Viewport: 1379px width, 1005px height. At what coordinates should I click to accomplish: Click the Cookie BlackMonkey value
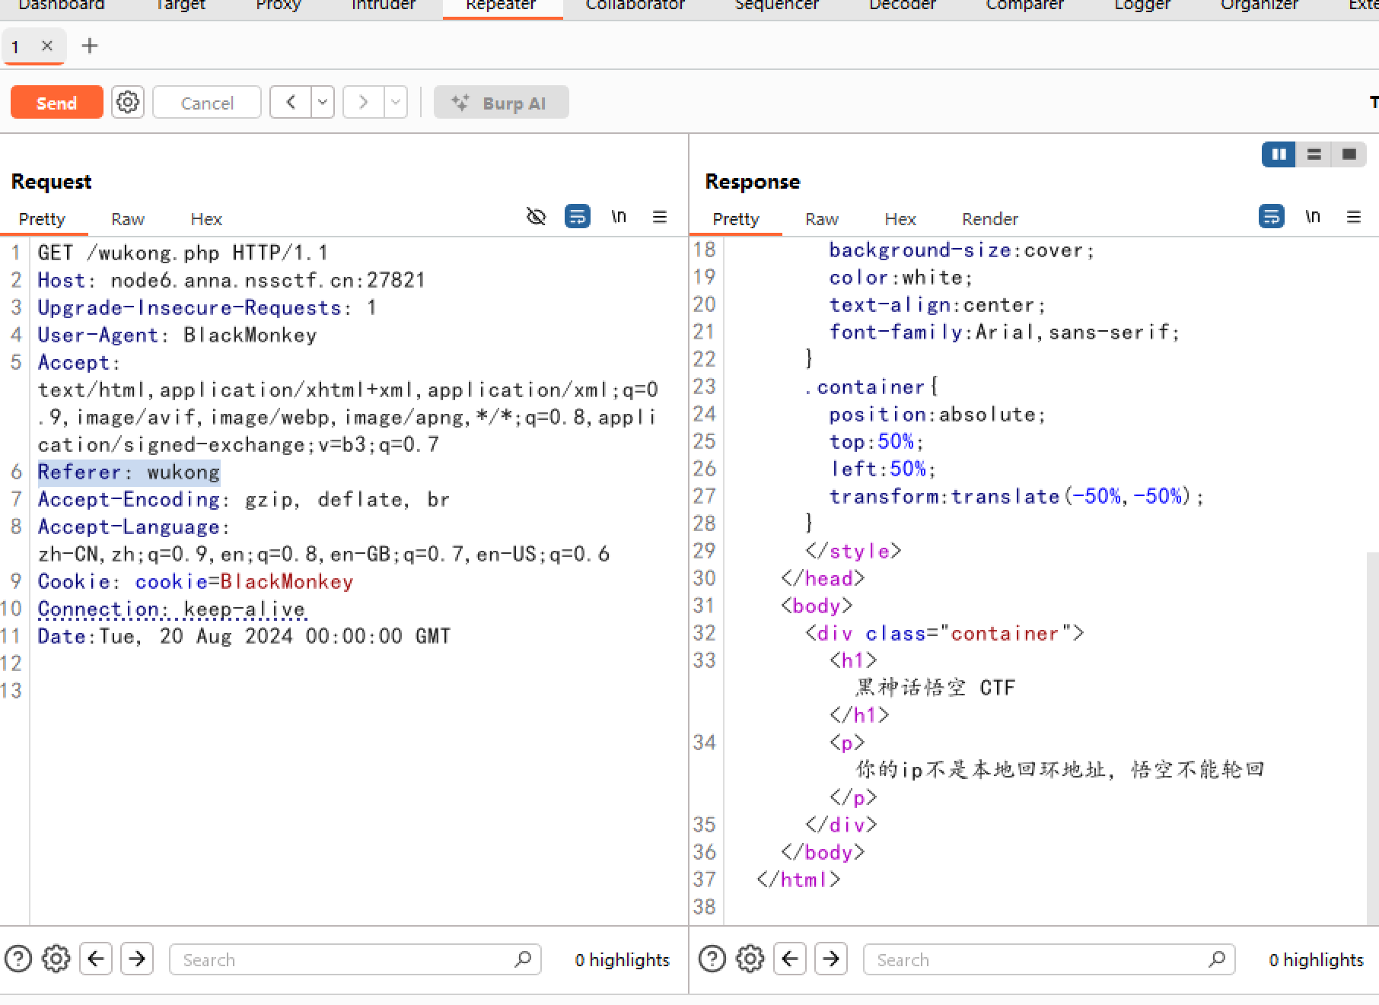coord(287,582)
